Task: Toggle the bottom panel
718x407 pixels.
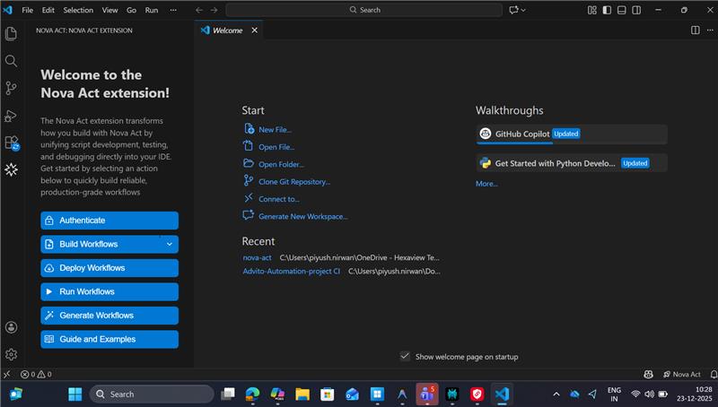Action: tap(621, 10)
